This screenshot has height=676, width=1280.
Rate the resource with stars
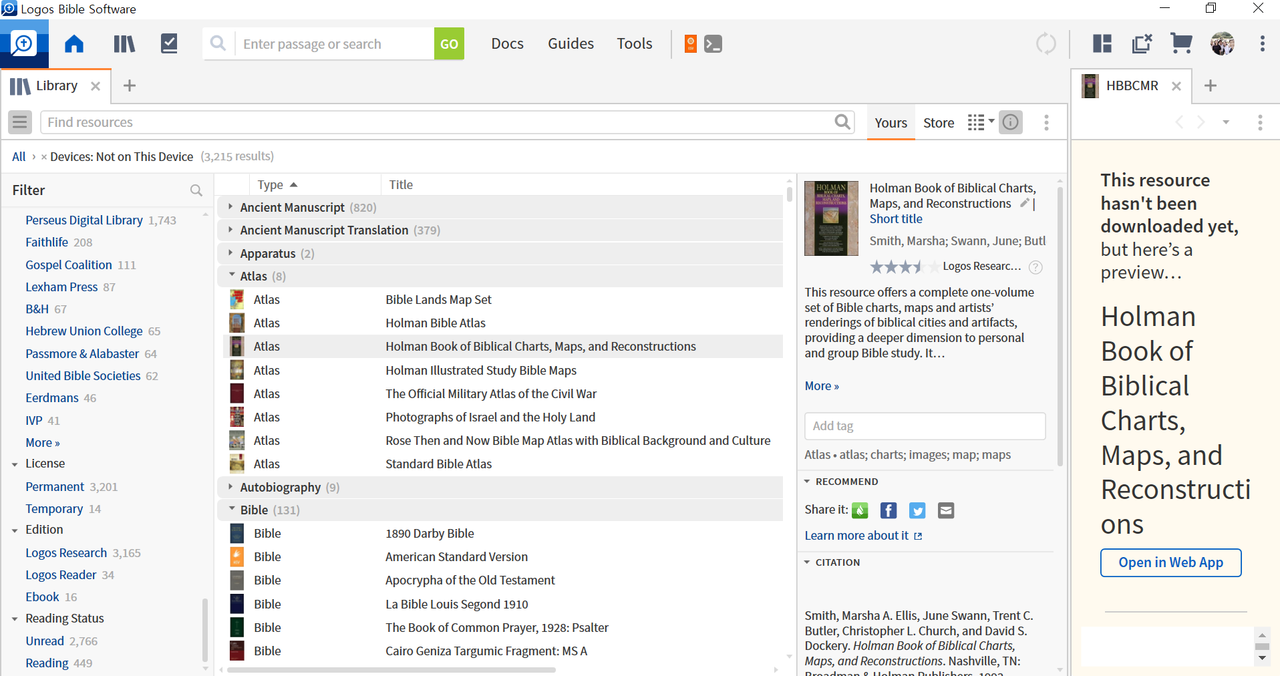(904, 267)
